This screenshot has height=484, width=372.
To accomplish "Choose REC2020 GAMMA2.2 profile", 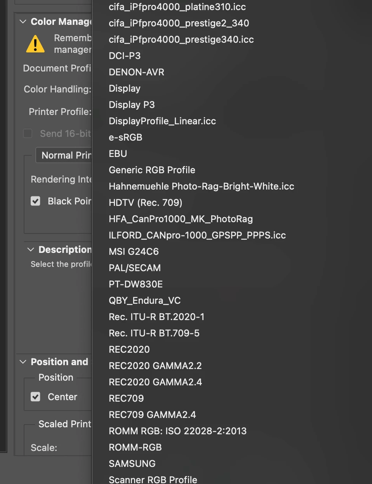I will pyautogui.click(x=155, y=366).
